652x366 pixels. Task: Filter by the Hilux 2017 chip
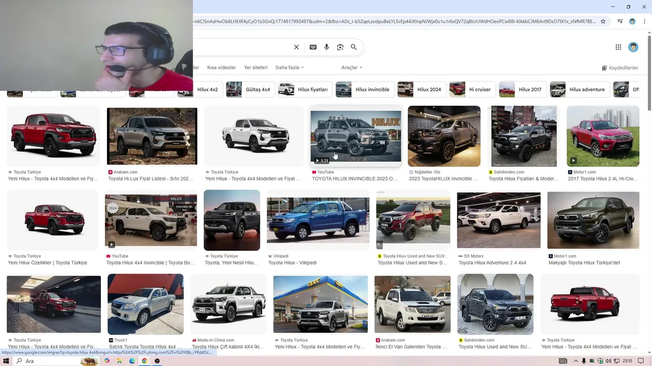(523, 89)
